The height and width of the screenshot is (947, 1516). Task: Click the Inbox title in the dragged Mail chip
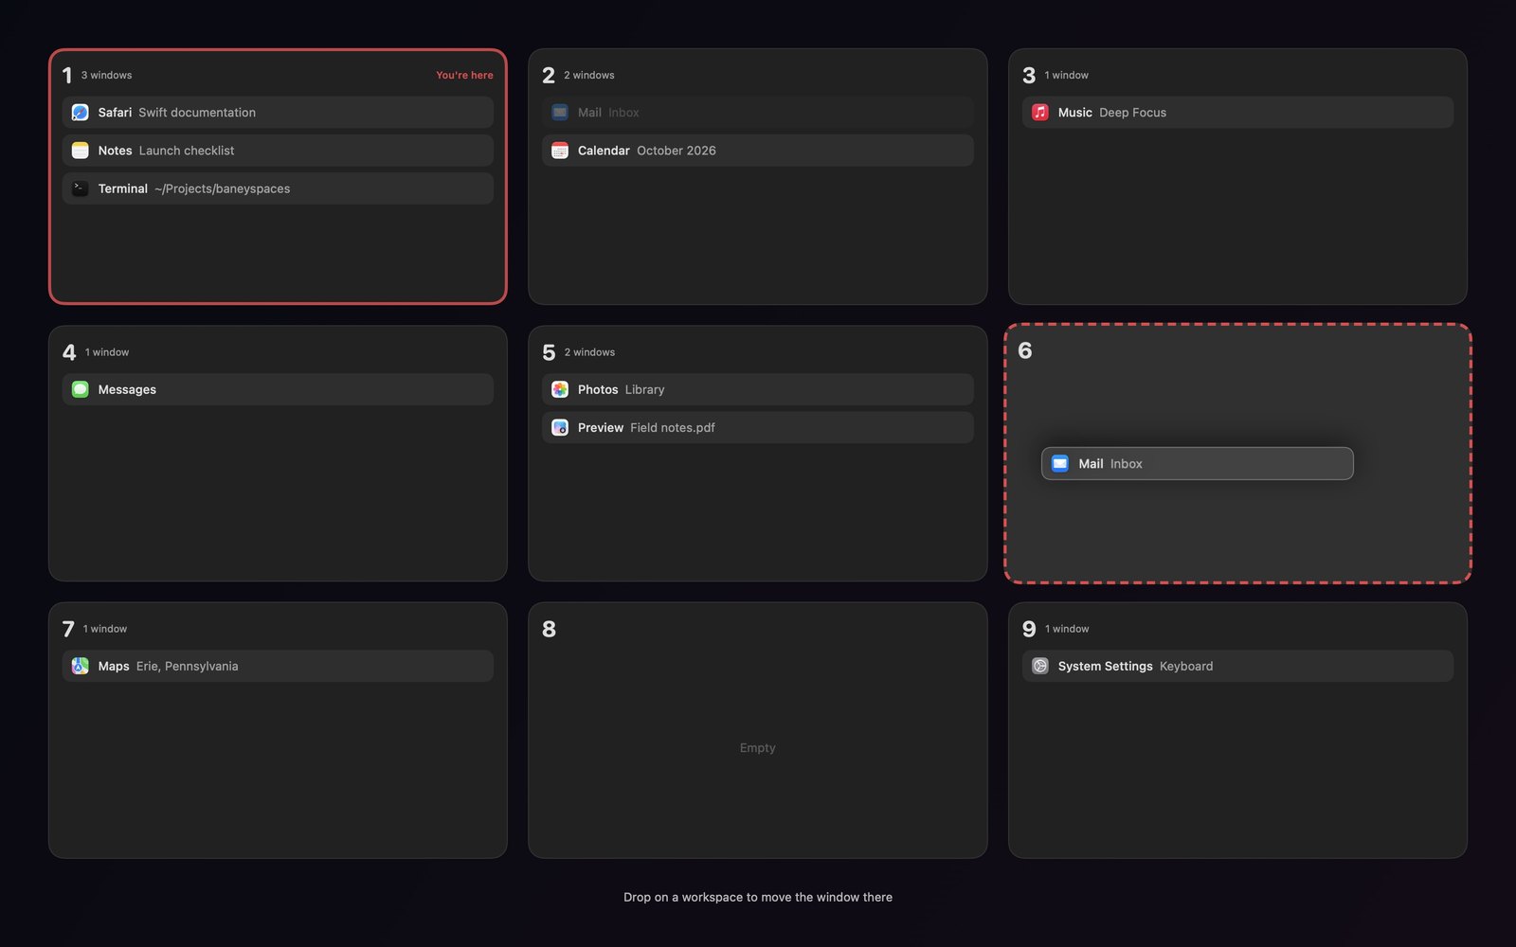[1127, 464]
